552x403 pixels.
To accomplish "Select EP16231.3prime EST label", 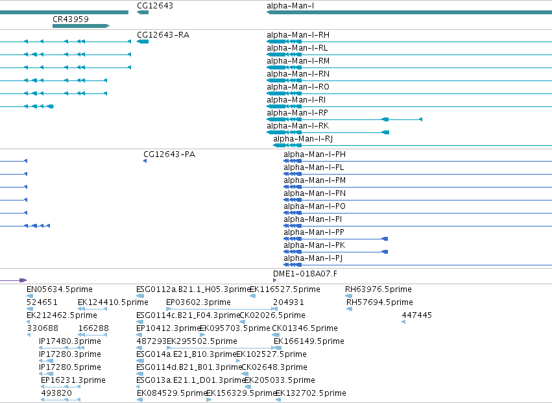I will tap(73, 380).
